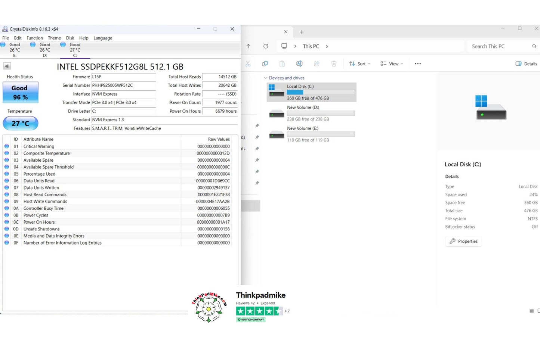The image size is (540, 339).
Task: Click the first pin icon in navigation pane
Action: (257, 126)
